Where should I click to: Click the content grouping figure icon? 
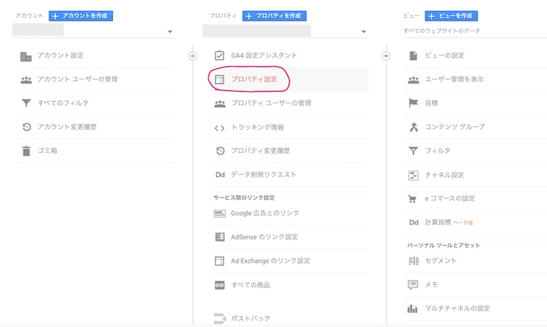[x=414, y=127]
